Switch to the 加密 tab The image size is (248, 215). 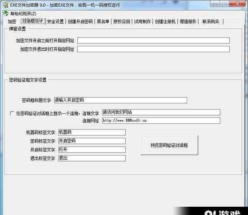(12, 21)
